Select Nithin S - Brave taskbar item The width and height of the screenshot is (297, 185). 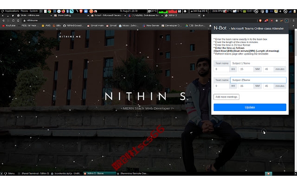[99, 173]
